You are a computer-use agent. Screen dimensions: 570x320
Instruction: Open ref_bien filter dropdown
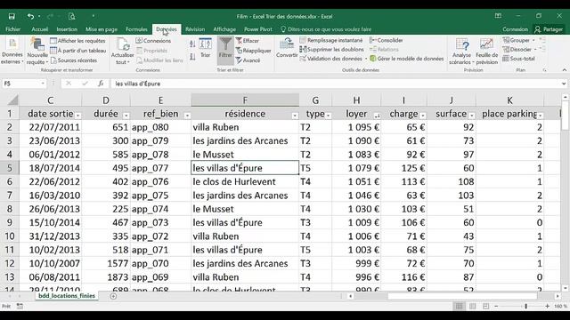pyautogui.click(x=187, y=116)
